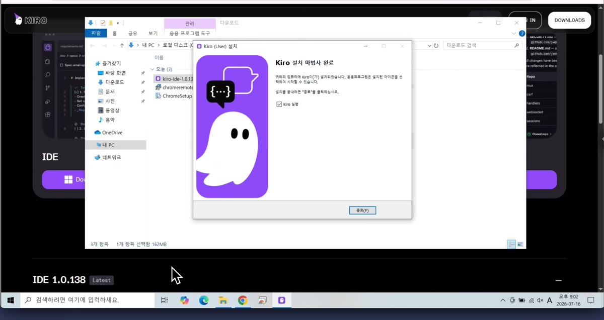Select the chromeremote file in the list
The height and width of the screenshot is (320, 604).
[174, 87]
